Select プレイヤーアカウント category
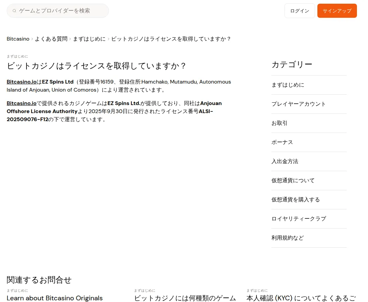 [x=309, y=104]
